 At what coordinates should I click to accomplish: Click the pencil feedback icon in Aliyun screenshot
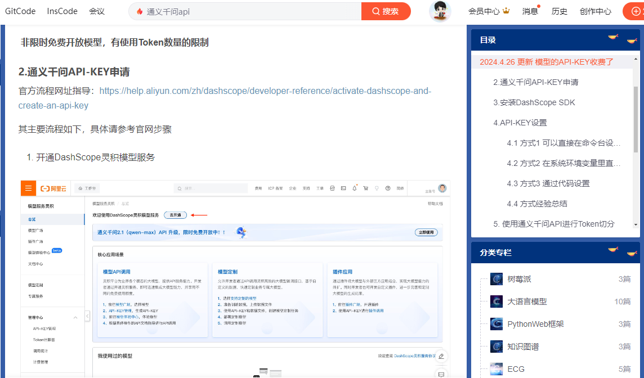tap(441, 356)
